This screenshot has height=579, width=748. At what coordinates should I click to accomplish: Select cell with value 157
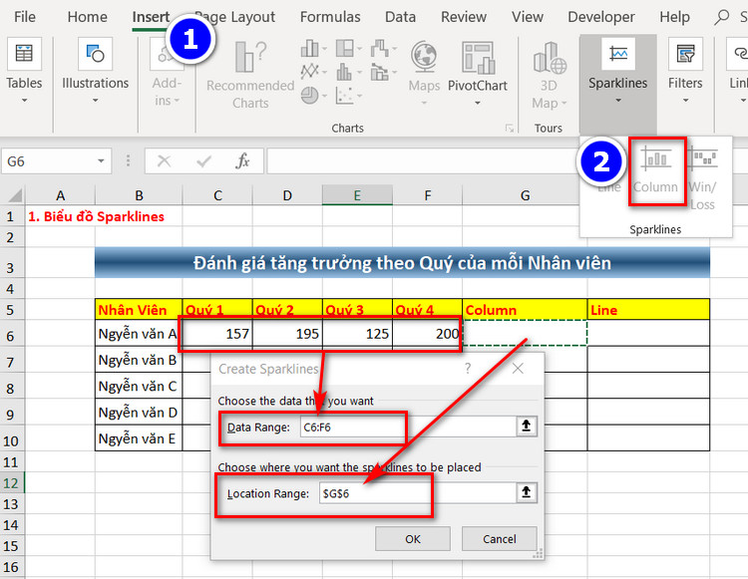(x=217, y=333)
